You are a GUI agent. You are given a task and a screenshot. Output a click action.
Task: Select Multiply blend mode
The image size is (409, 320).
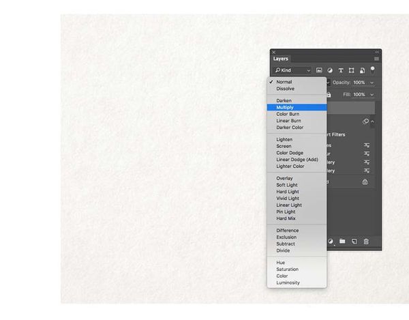coord(285,107)
